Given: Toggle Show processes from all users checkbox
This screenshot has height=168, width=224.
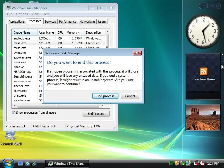Looking at the screenshot, I should tap(13, 113).
